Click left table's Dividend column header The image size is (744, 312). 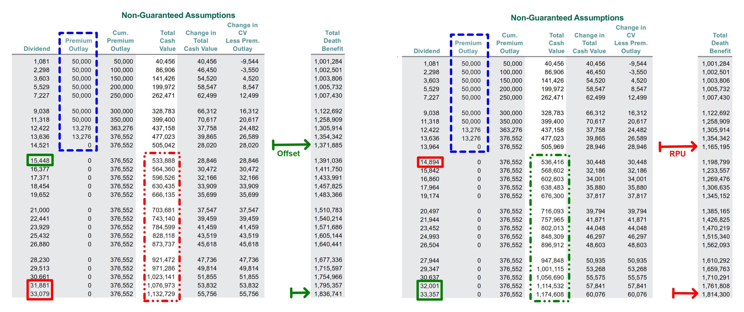[37, 49]
